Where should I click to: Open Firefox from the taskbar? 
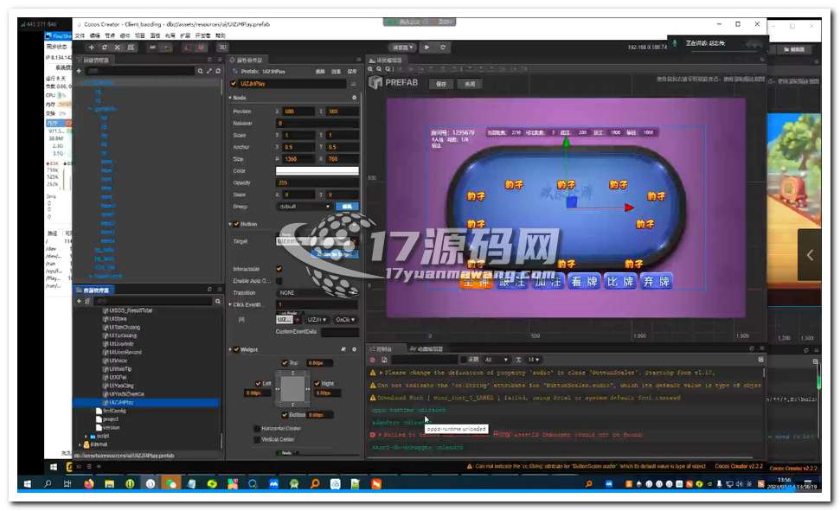(x=89, y=484)
